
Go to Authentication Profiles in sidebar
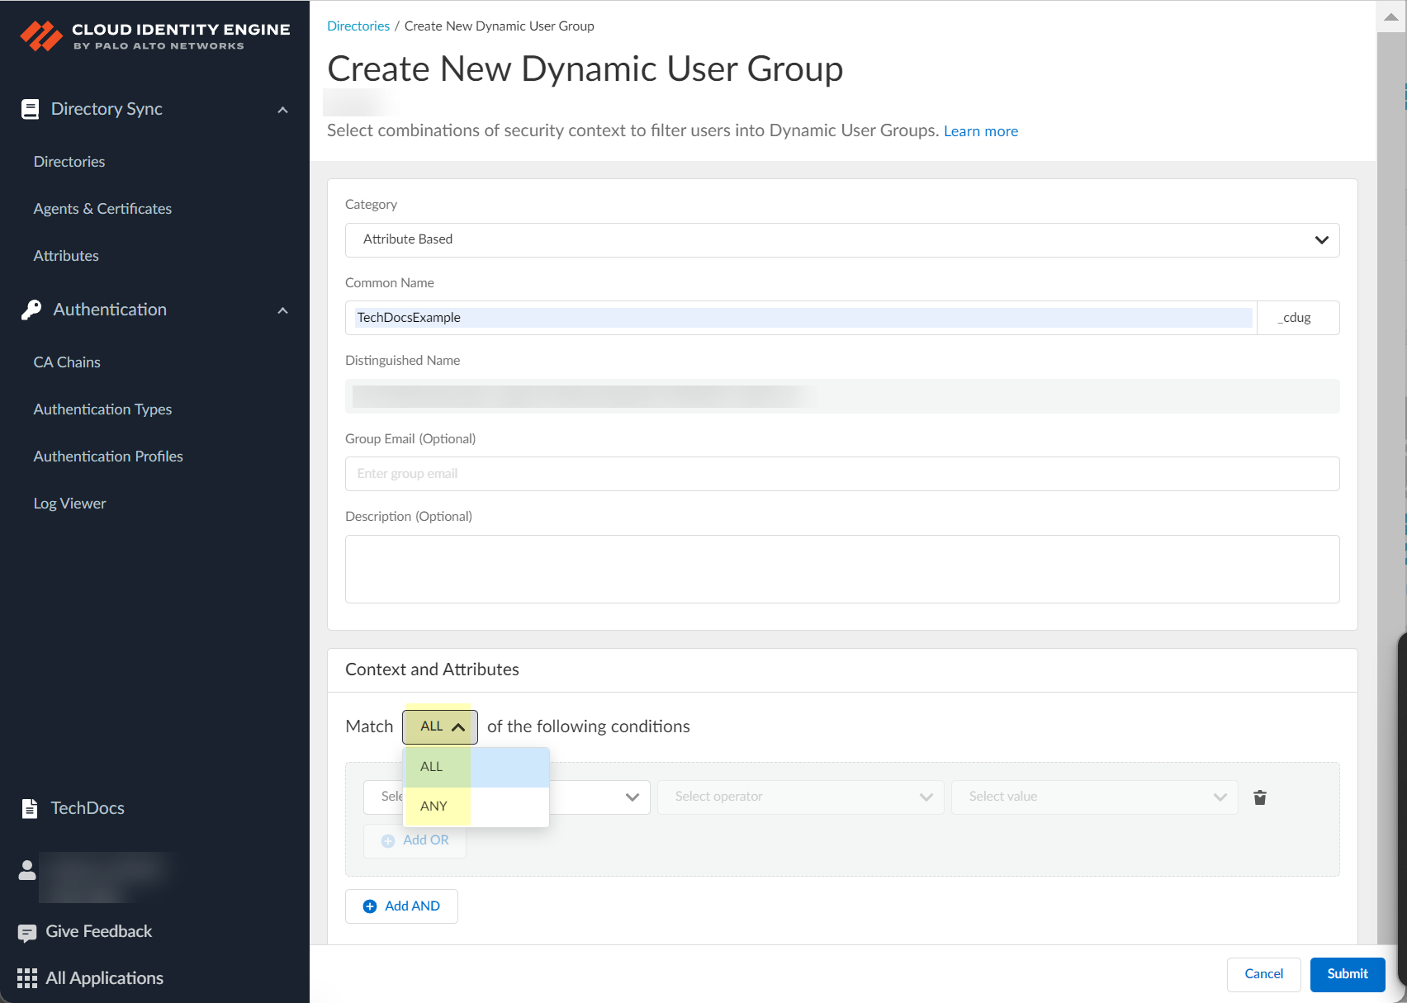(108, 457)
